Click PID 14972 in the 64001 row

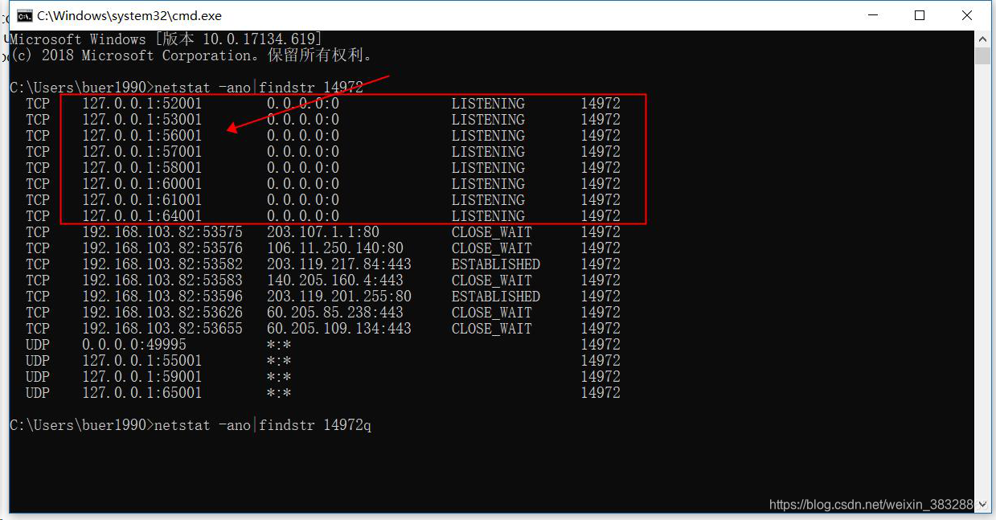(x=600, y=216)
